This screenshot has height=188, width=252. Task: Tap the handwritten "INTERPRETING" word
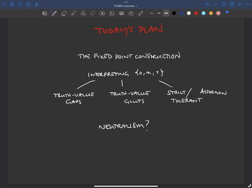(108, 74)
